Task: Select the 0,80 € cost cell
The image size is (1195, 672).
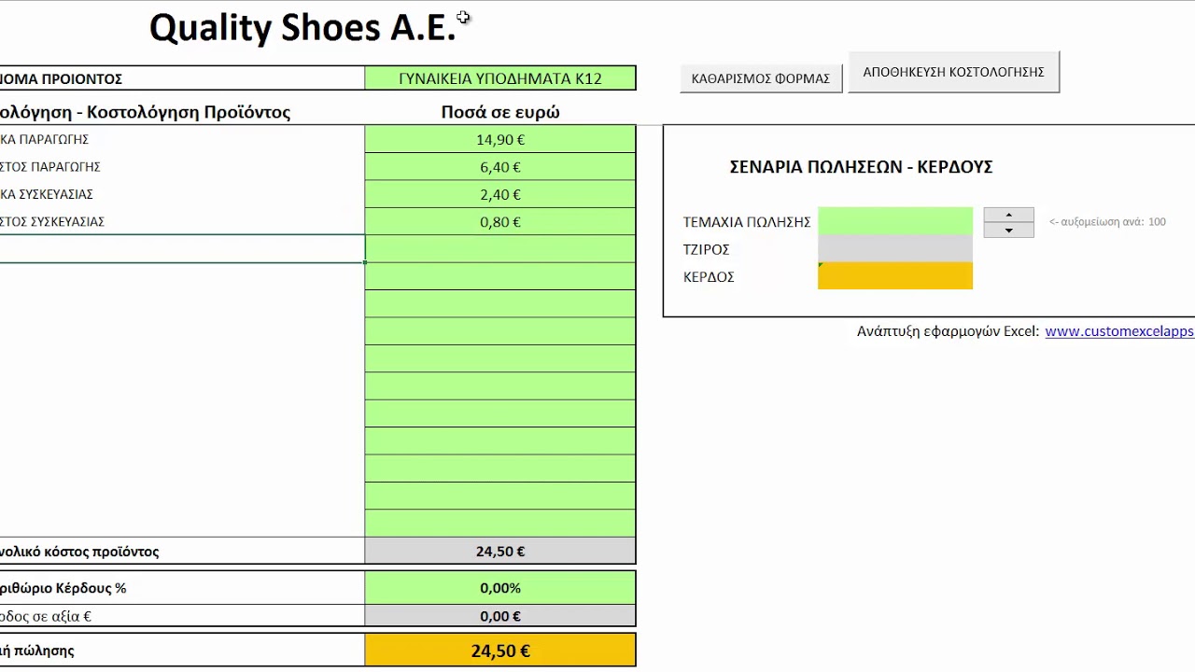Action: click(500, 222)
